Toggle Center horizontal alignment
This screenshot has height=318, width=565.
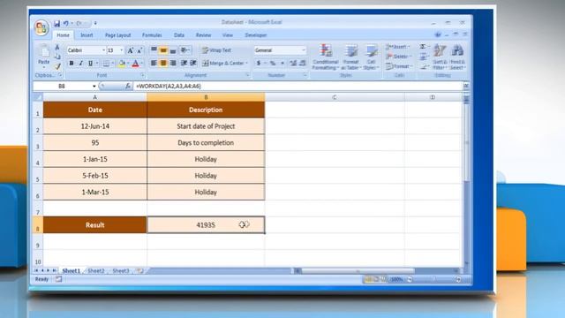click(x=163, y=63)
